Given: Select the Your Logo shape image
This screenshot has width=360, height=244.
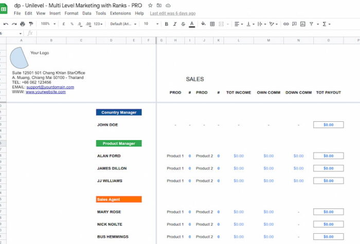Looking at the screenshot, I should (x=19, y=58).
